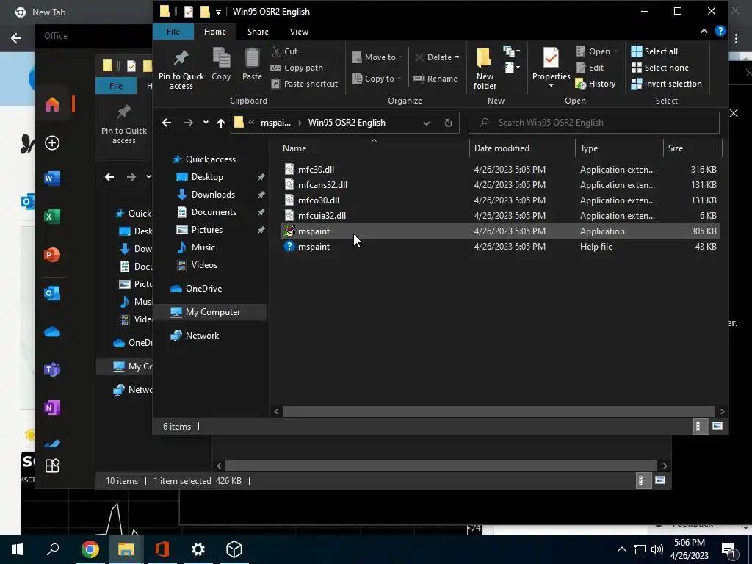
Task: Open file History from ribbon
Action: [x=595, y=84]
